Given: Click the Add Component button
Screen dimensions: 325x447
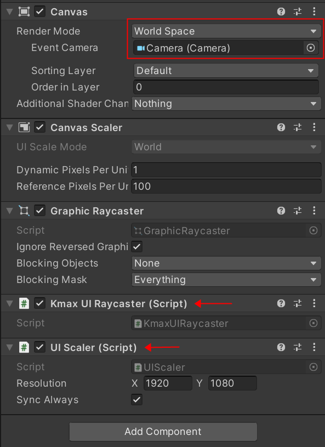Looking at the screenshot, I should pos(163,432).
